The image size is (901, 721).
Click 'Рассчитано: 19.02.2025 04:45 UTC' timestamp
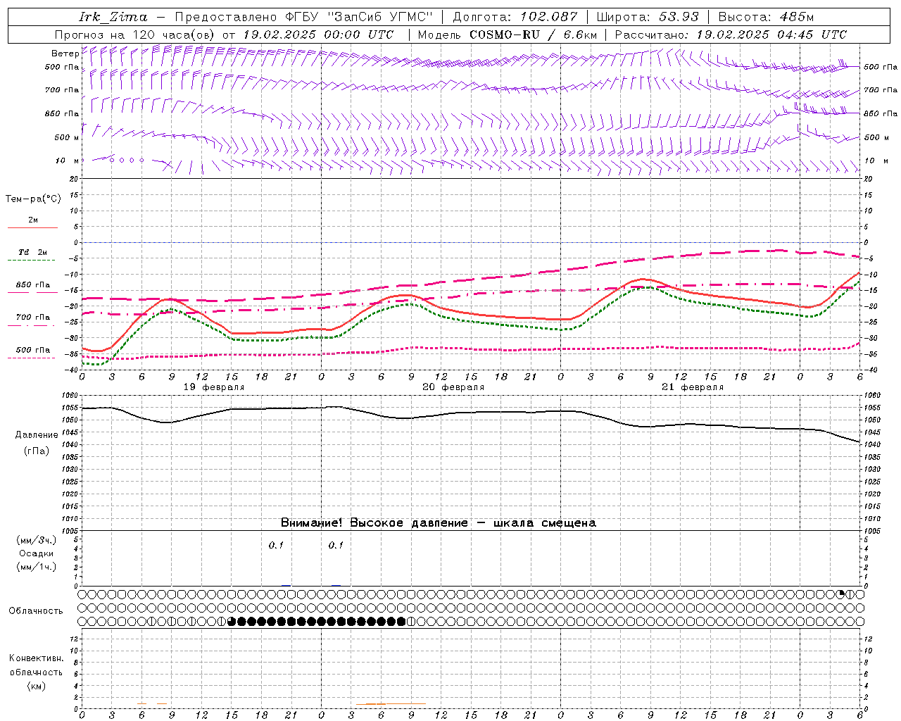[x=731, y=35]
